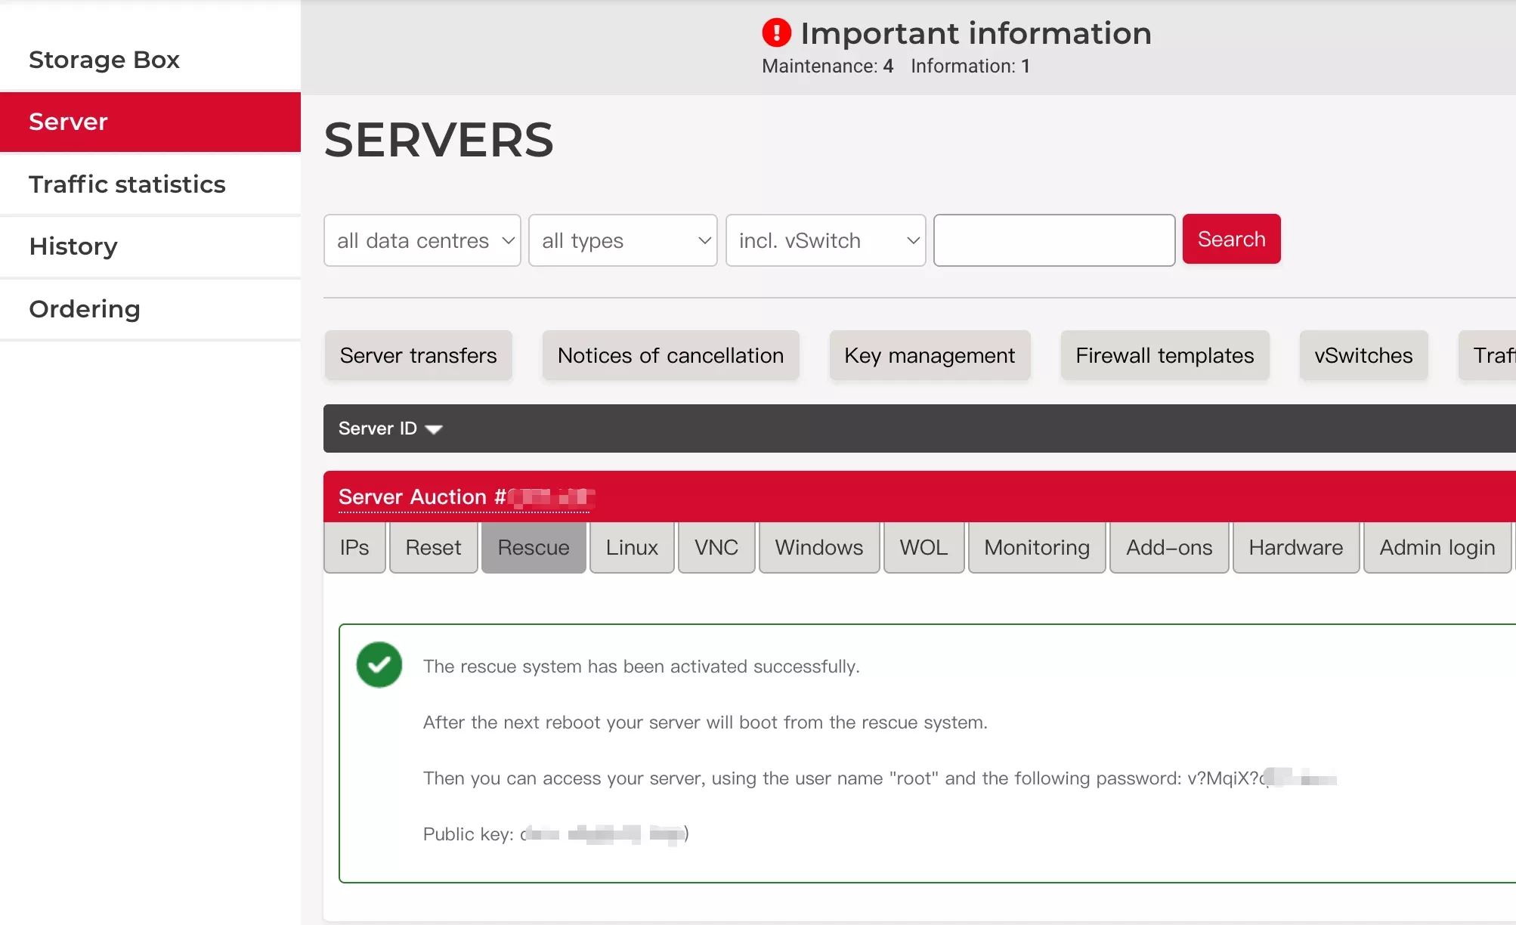The height and width of the screenshot is (925, 1516).
Task: Select the Linux tab
Action: tap(632, 548)
